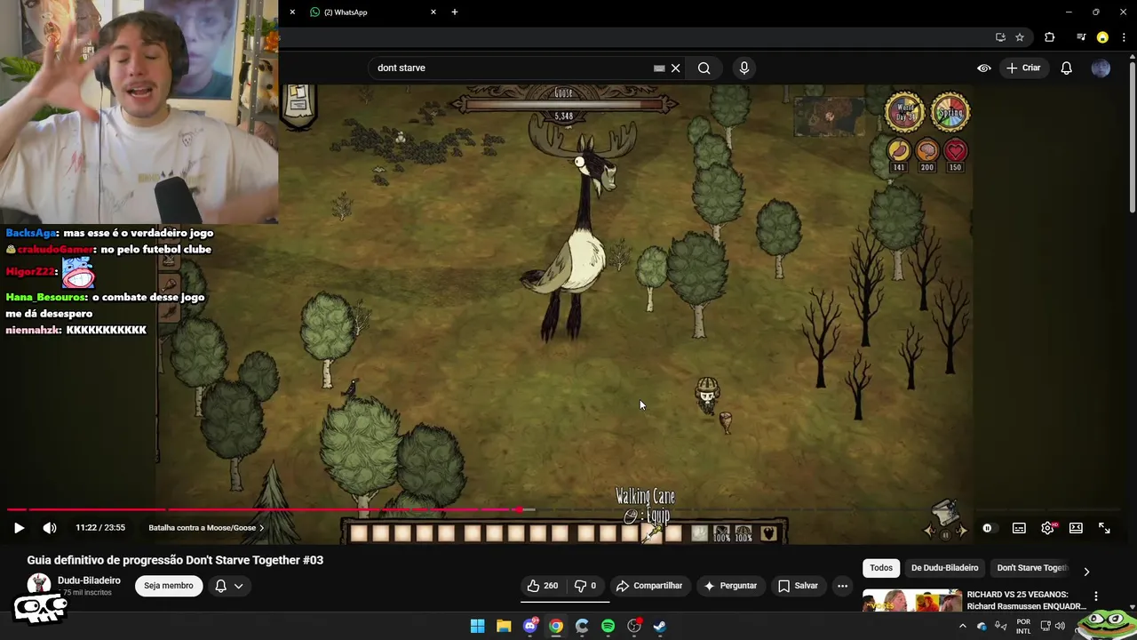Open Chrome taskbar icon
1137x640 pixels.
[x=556, y=626]
